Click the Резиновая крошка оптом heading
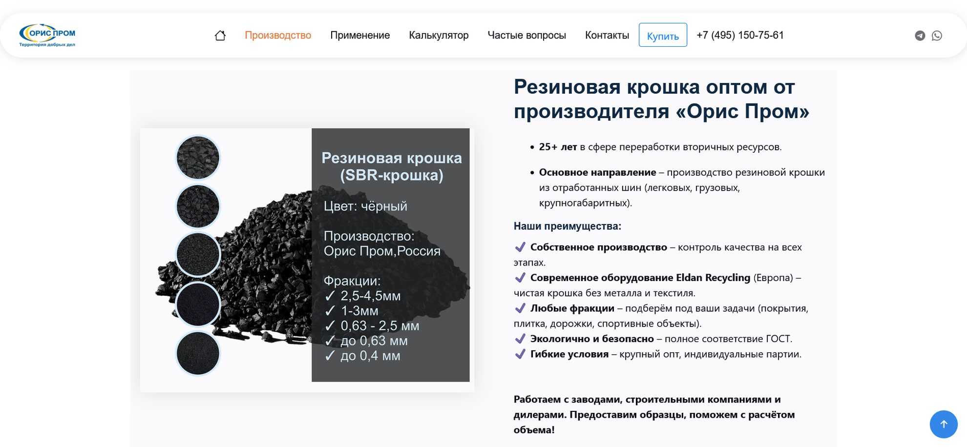967x447 pixels. tap(661, 99)
